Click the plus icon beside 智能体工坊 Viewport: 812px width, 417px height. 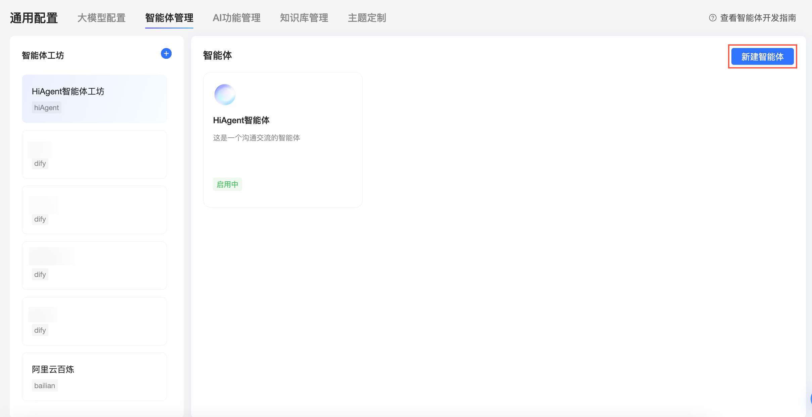[166, 54]
